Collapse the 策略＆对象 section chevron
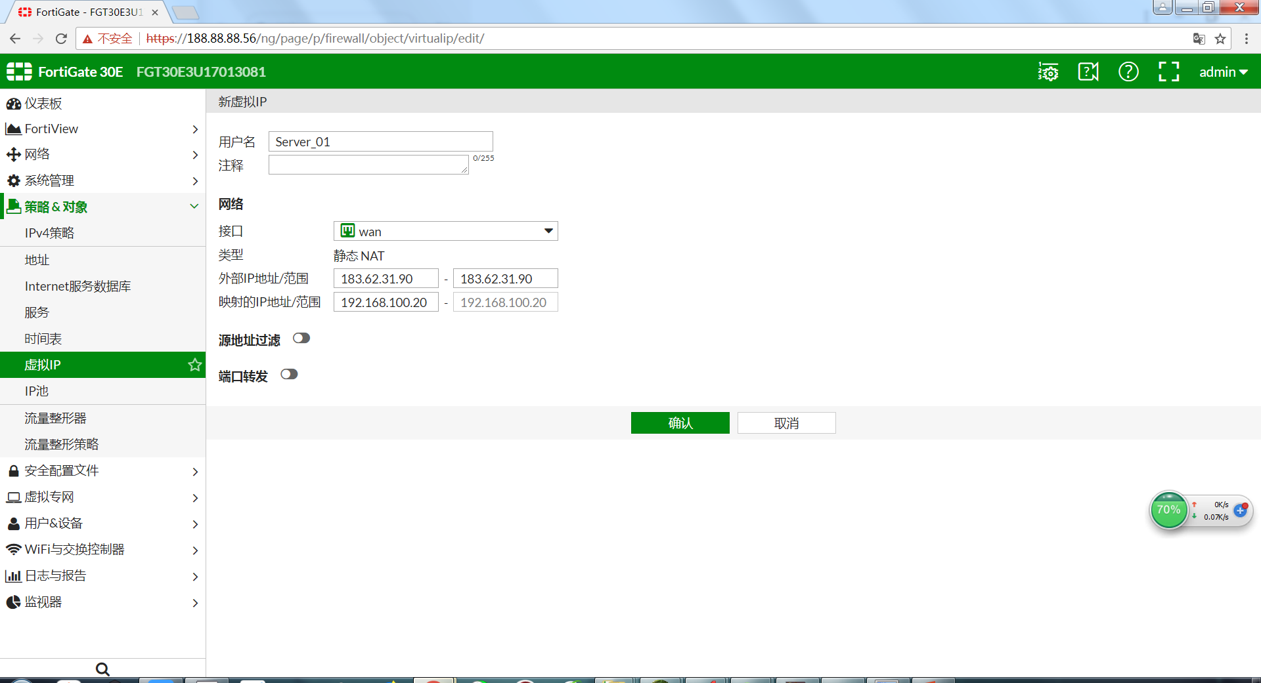 [x=194, y=206]
